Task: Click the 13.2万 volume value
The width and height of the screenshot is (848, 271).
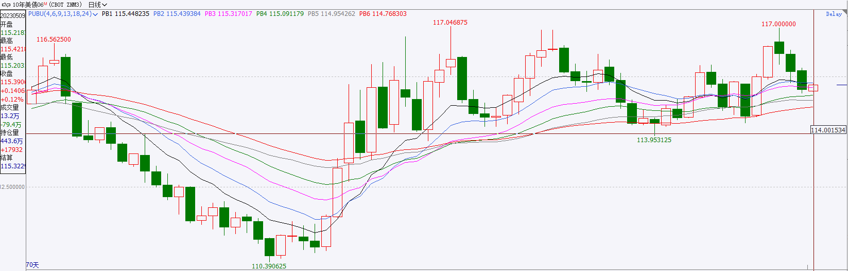Action: pyautogui.click(x=10, y=116)
